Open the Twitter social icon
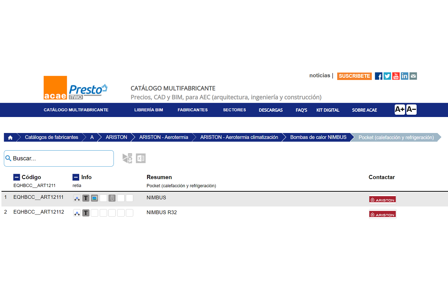Image resolution: width=448 pixels, height=299 pixels. coord(387,76)
